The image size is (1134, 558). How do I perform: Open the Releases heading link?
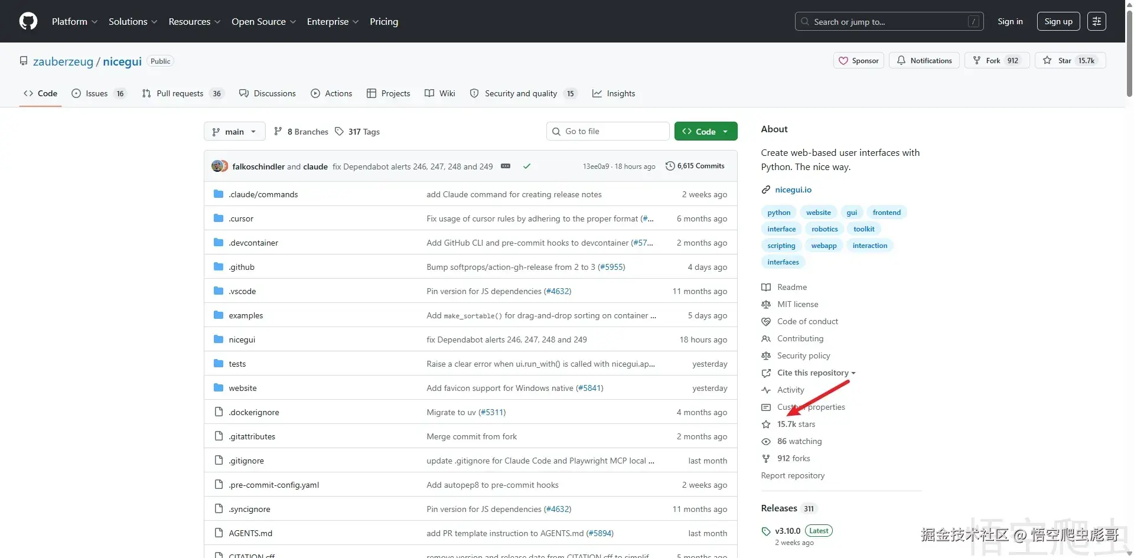coord(779,508)
